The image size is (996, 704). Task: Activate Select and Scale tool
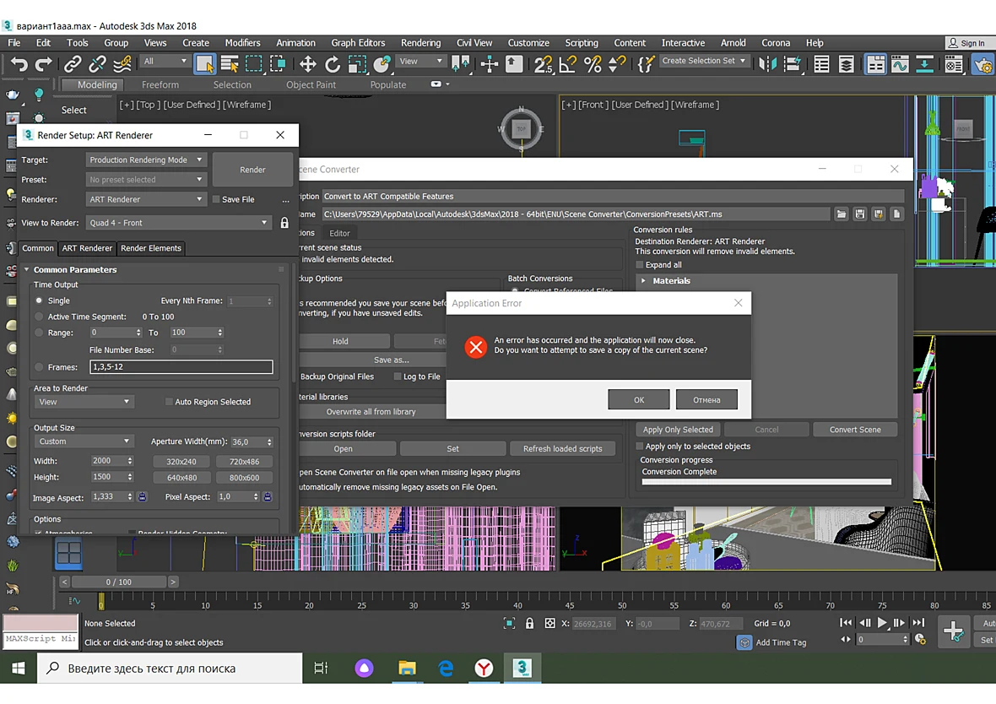[x=357, y=64]
